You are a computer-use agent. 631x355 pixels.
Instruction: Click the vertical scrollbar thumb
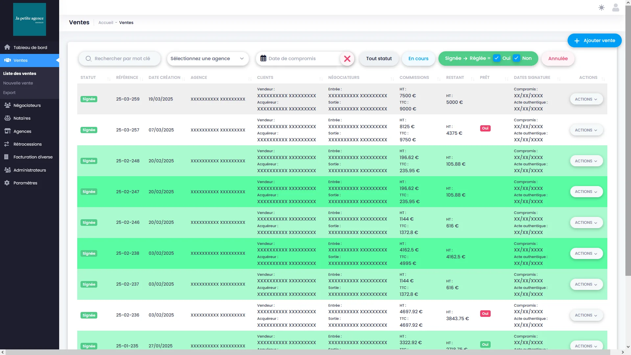628,141
